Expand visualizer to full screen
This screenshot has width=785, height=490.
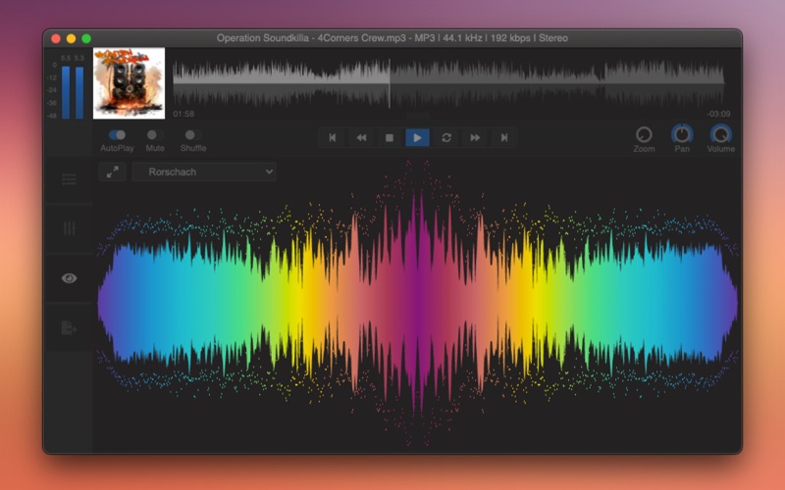pyautogui.click(x=112, y=172)
